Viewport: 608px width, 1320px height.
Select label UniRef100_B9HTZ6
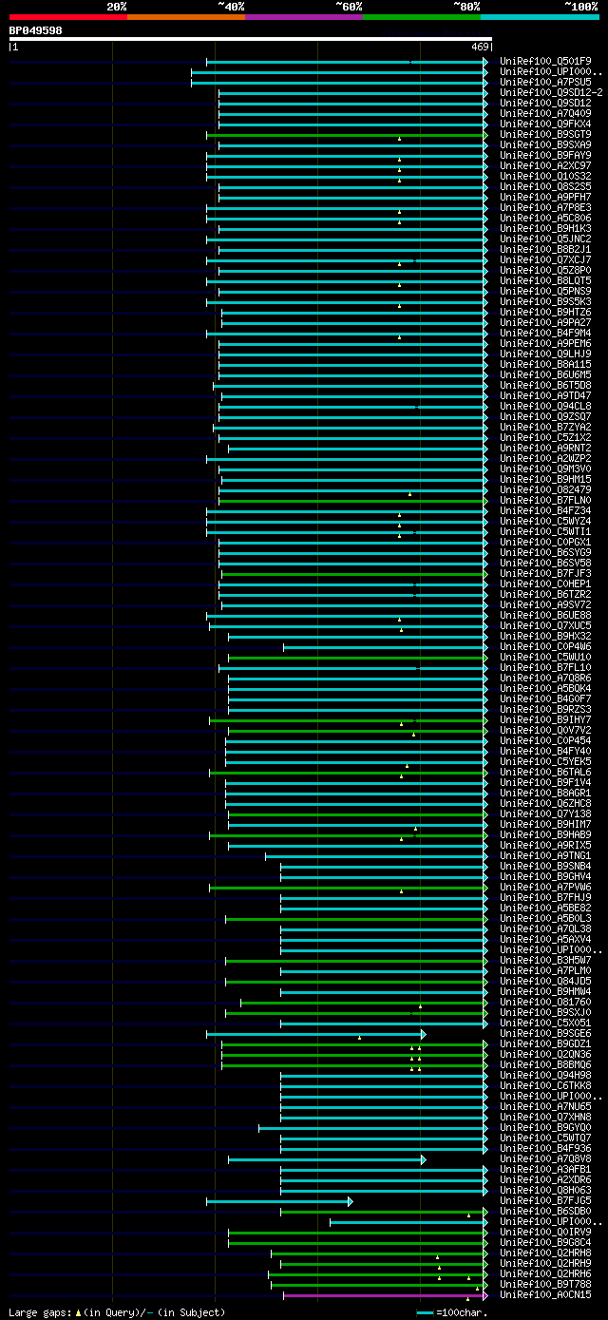pos(545,312)
